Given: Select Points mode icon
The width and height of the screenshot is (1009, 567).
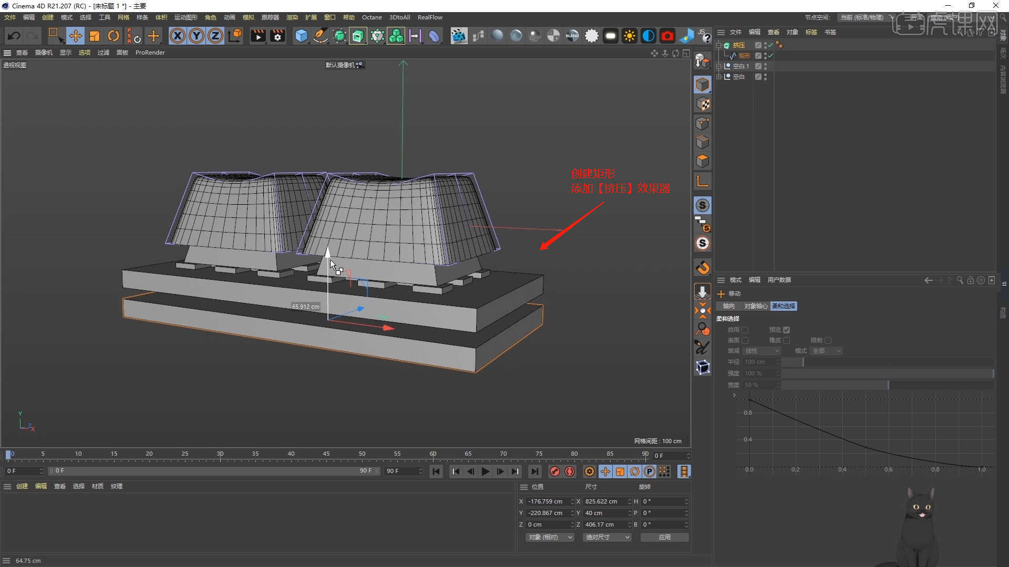Looking at the screenshot, I should (x=703, y=123).
